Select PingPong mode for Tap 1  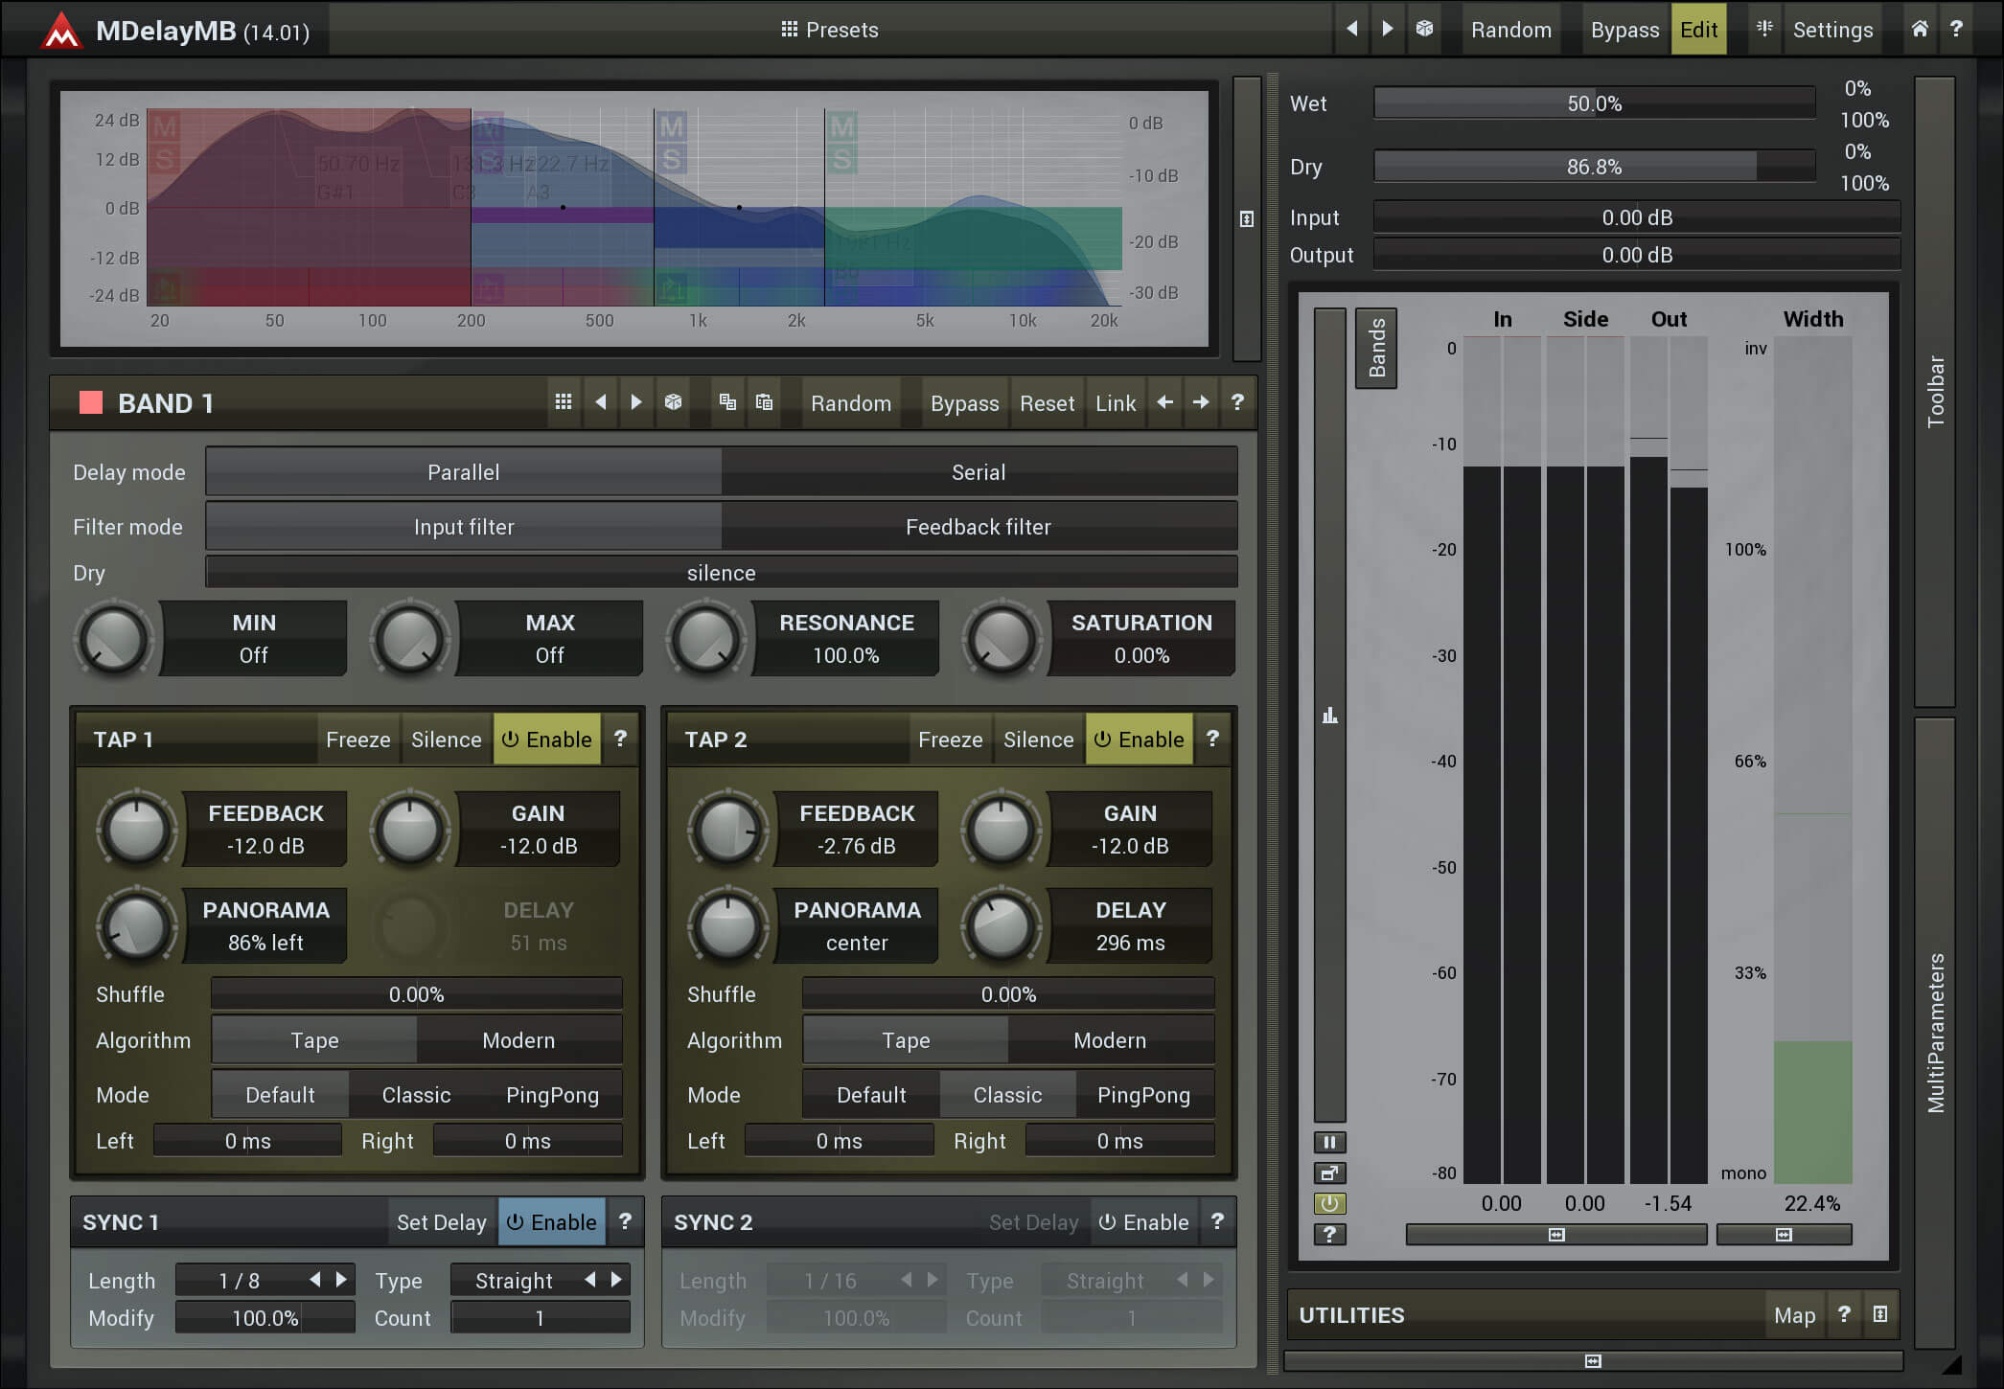tap(552, 1095)
